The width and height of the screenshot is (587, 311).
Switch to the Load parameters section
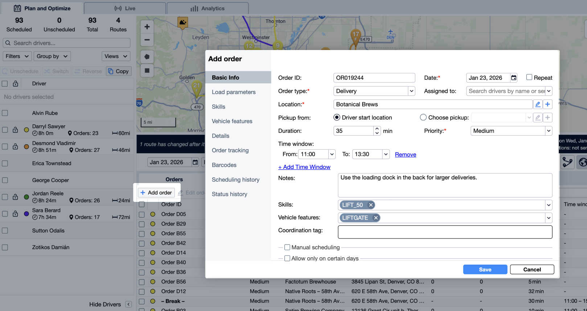234,92
